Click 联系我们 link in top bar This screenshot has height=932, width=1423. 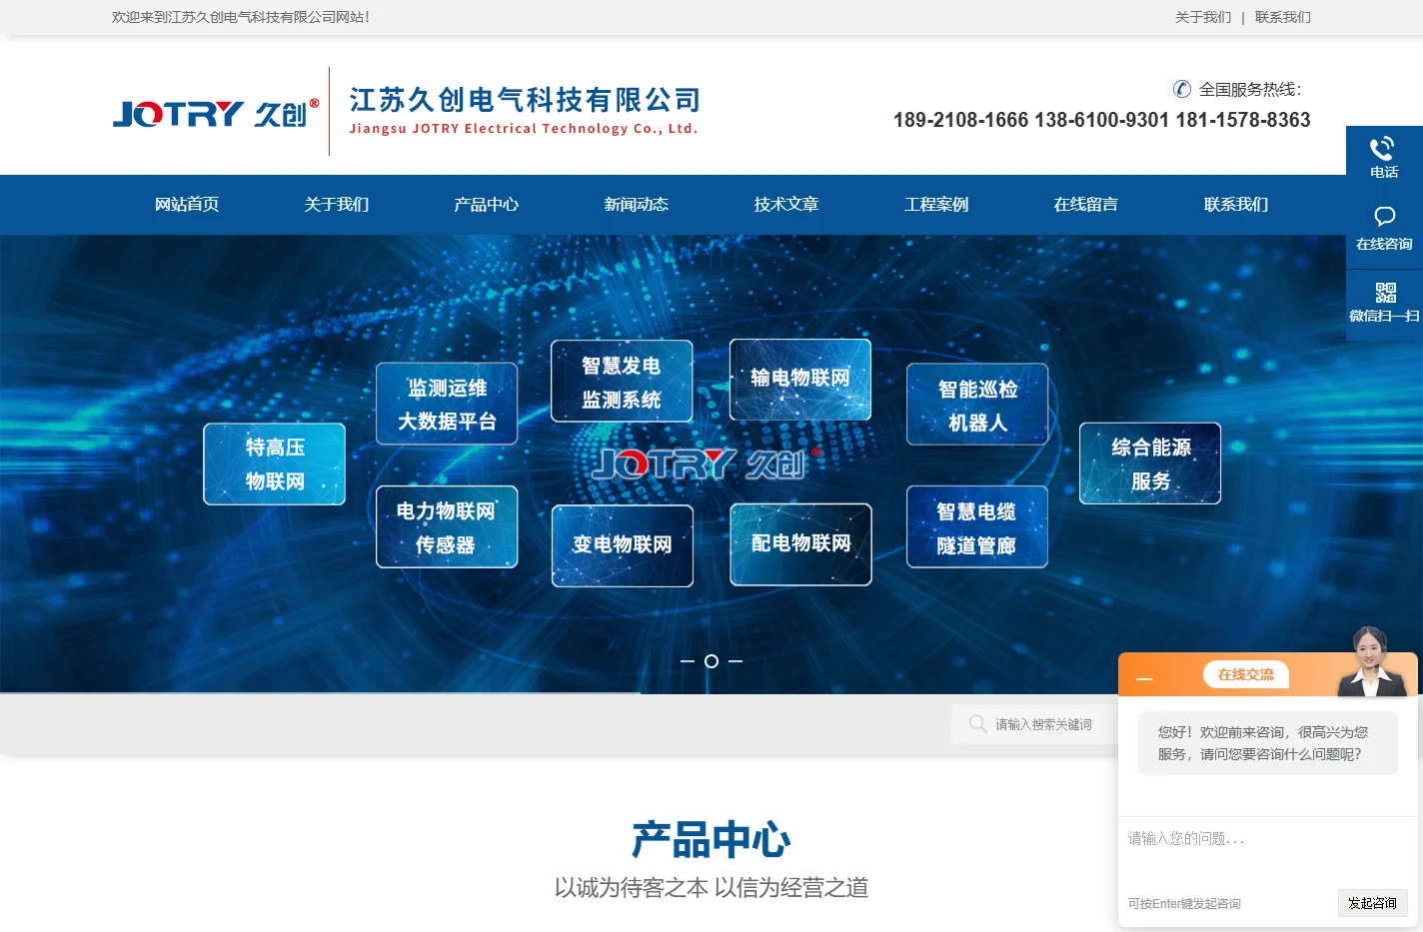(x=1283, y=17)
